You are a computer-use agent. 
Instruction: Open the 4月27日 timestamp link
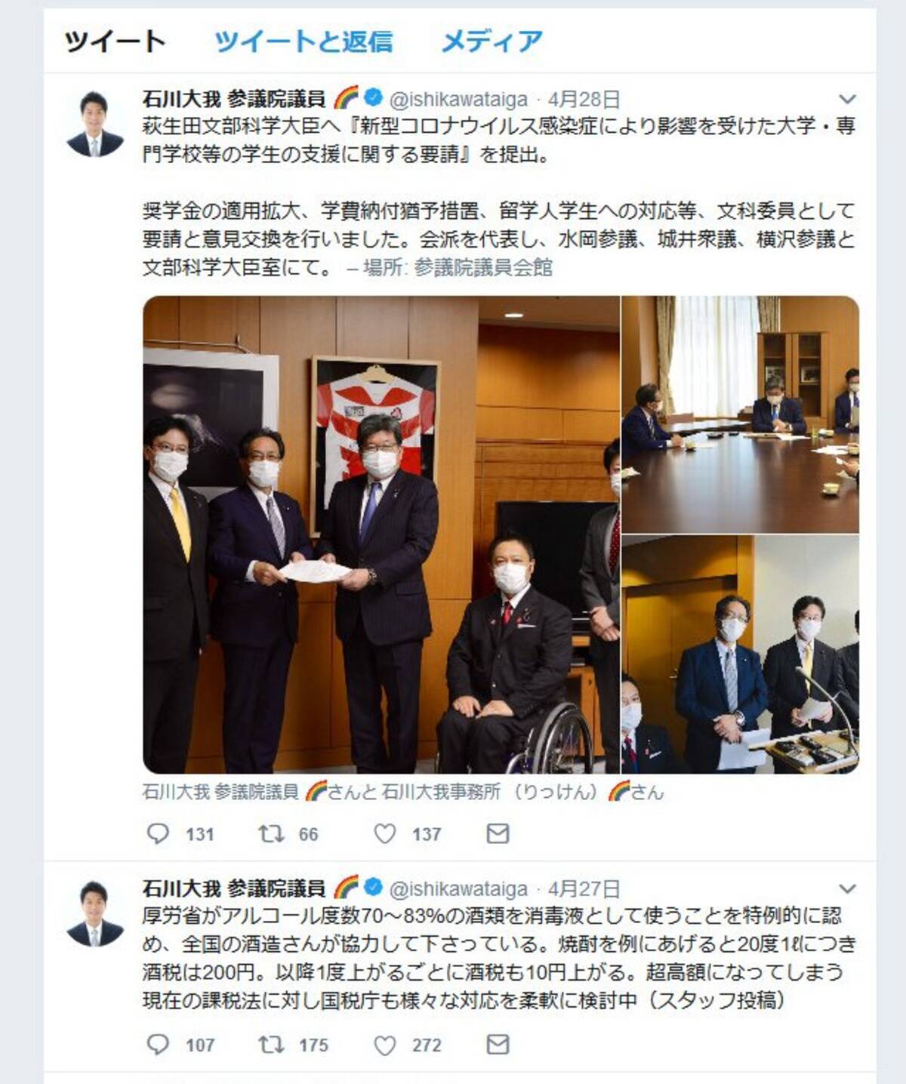coord(584,888)
